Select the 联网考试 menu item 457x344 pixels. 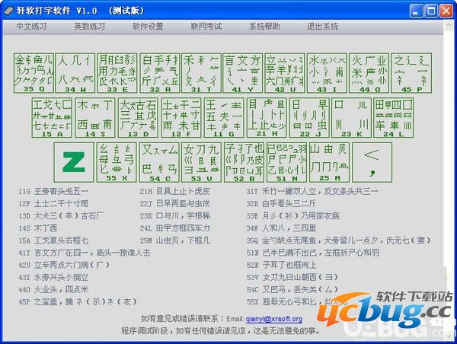pos(206,26)
